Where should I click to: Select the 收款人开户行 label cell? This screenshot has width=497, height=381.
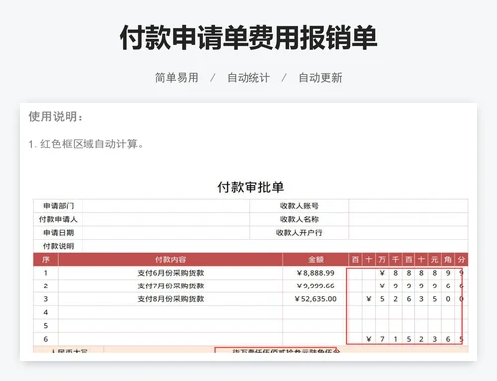(299, 233)
